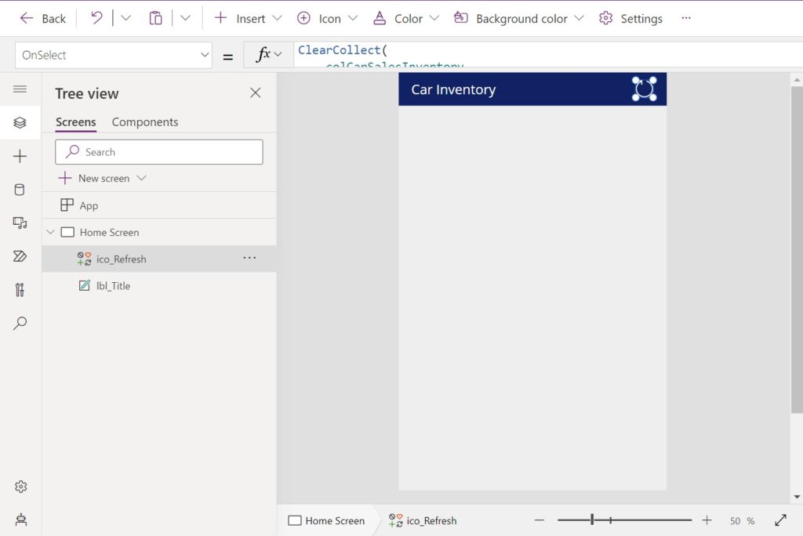Switch to the Components tab

point(144,122)
